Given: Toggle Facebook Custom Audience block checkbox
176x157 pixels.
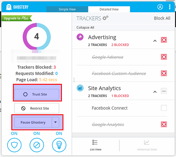Looking at the screenshot, I should coord(164,73).
